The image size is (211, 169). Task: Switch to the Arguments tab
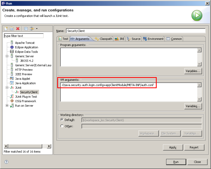(81, 39)
